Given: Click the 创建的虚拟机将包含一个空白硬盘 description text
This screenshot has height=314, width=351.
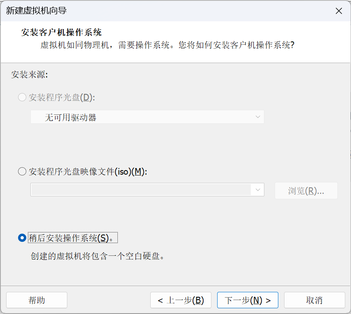Looking at the screenshot, I should click(x=98, y=256).
